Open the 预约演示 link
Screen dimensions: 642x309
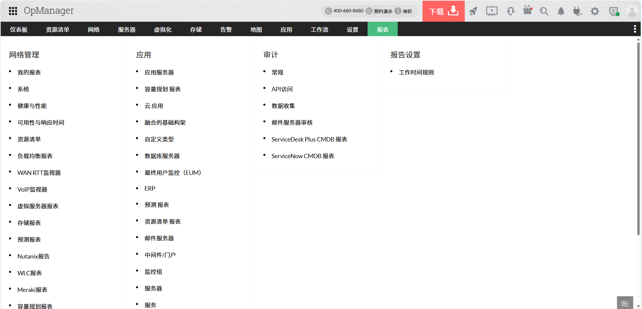pyautogui.click(x=383, y=11)
